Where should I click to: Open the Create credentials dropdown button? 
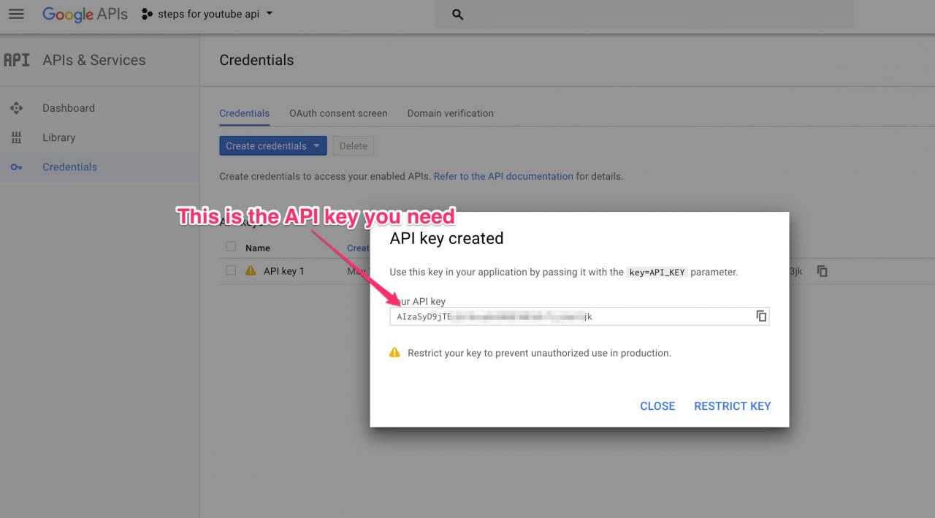pos(273,146)
